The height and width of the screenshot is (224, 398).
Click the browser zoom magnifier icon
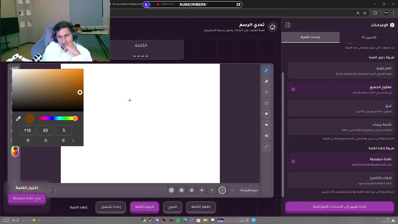[358, 13]
